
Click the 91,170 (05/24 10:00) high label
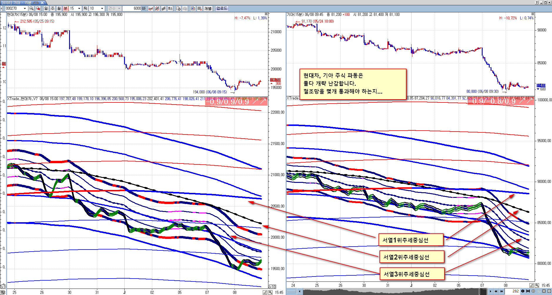coord(317,21)
